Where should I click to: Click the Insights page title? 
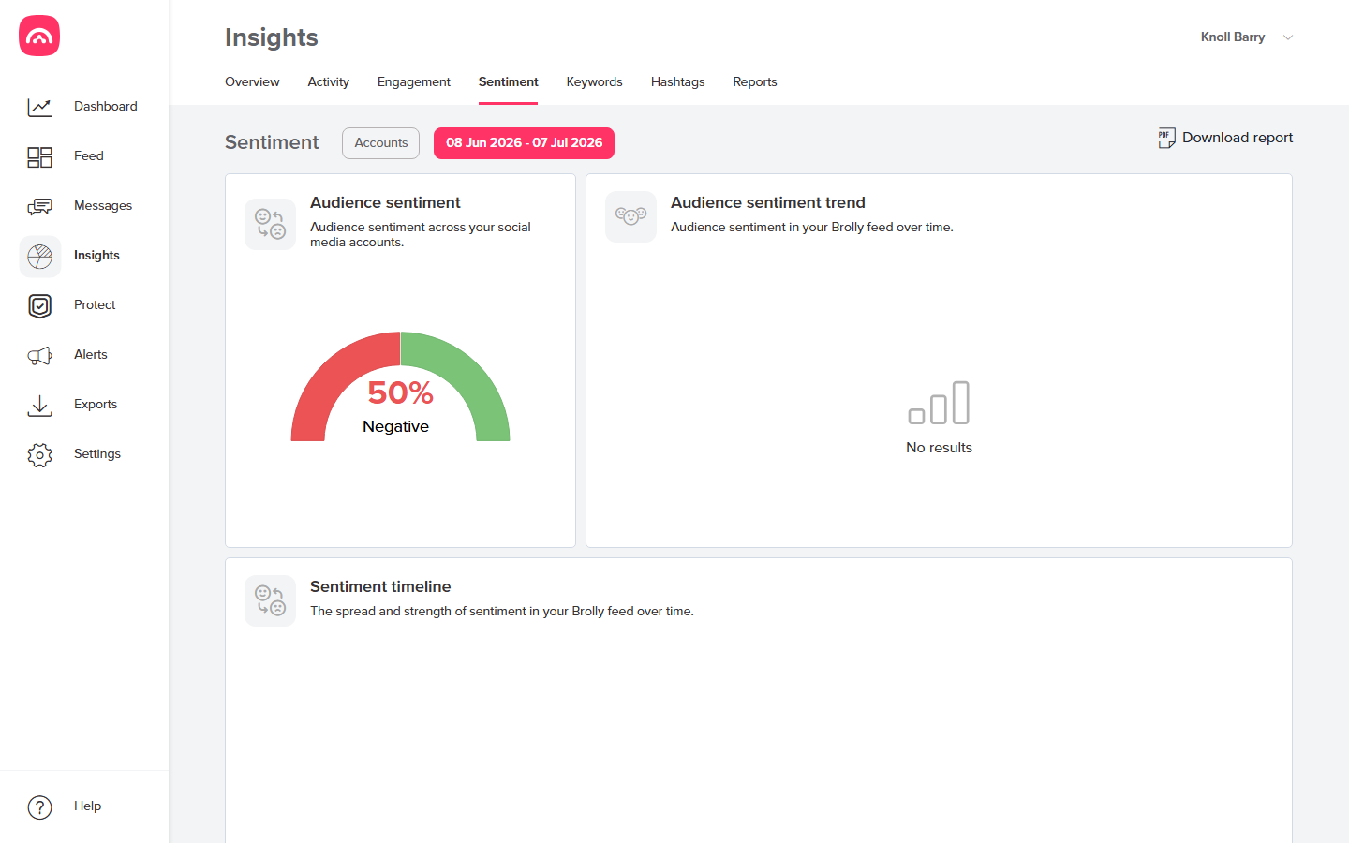(x=272, y=37)
